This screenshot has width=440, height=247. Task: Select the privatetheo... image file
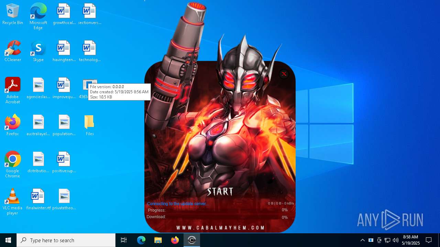pyautogui.click(x=64, y=199)
